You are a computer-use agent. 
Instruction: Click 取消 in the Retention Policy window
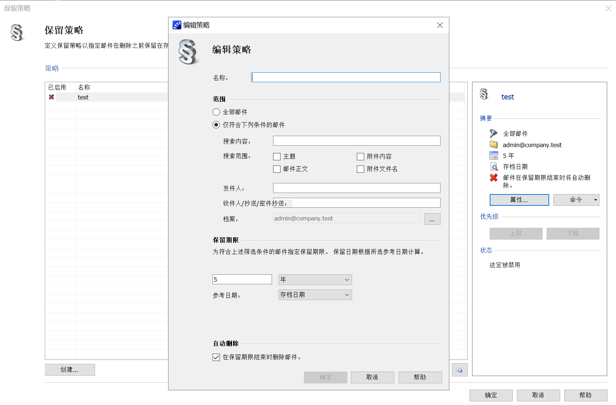point(538,395)
